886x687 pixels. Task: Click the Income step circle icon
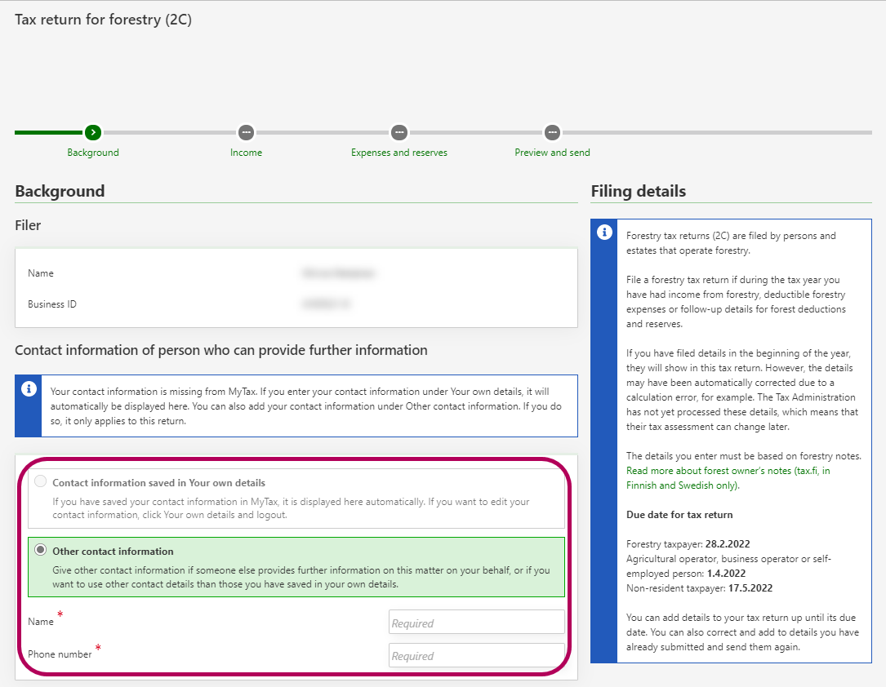(246, 132)
